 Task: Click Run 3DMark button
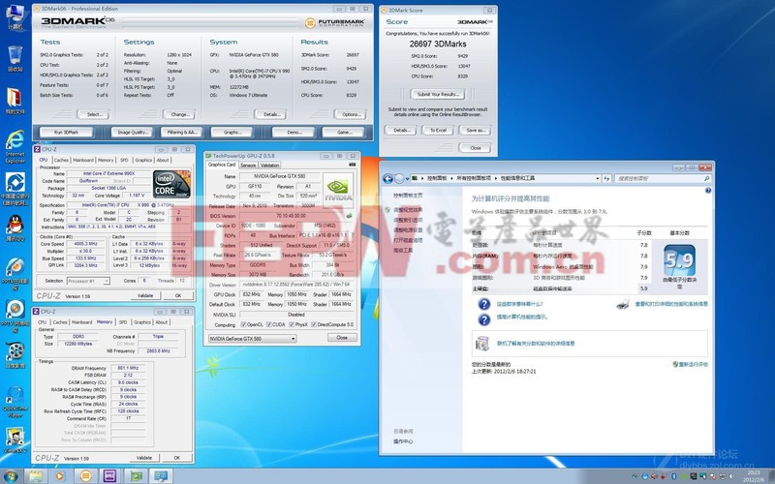66,132
